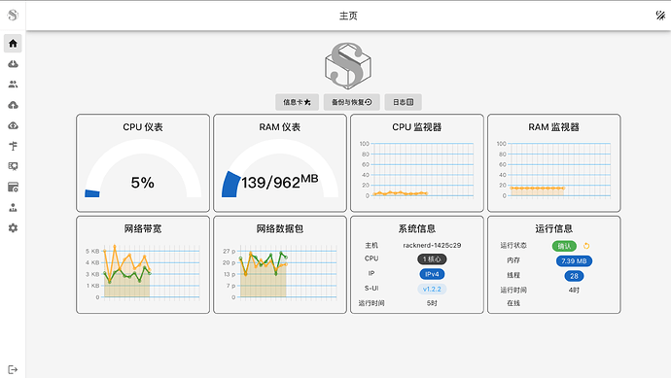This screenshot has height=378, width=671.
Task: Open the signpost icon in the sidebar
Action: point(13,146)
